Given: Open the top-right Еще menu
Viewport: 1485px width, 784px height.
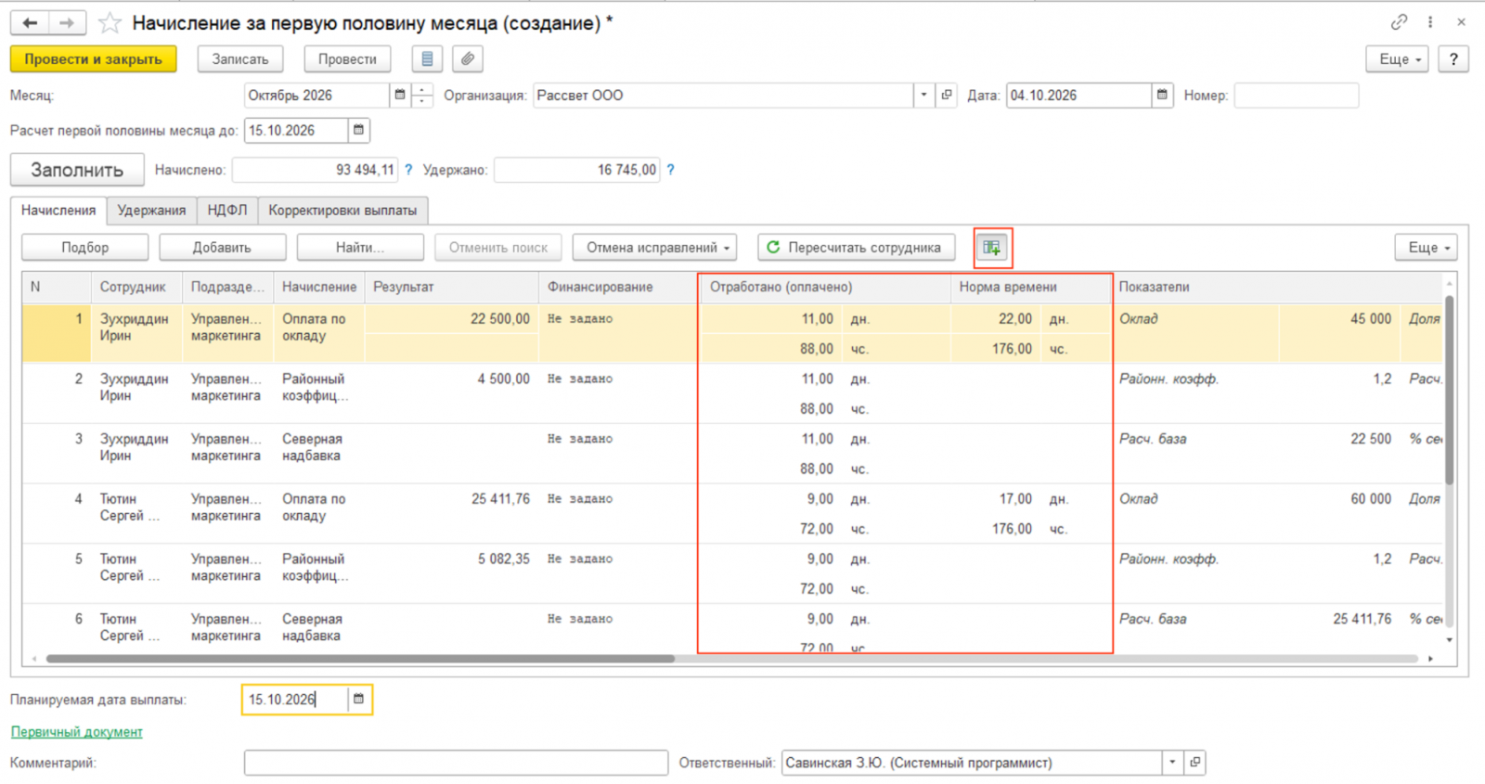Looking at the screenshot, I should coord(1397,58).
